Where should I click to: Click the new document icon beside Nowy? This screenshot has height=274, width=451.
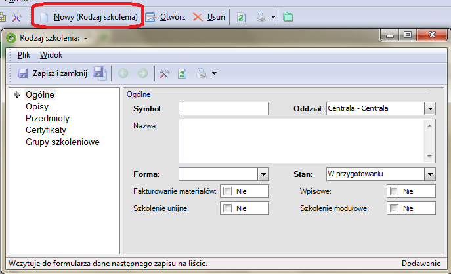(x=44, y=17)
